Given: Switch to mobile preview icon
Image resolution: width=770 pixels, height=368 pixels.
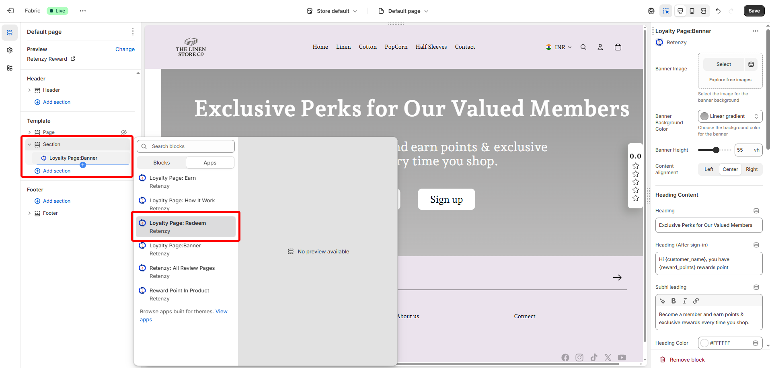Looking at the screenshot, I should pyautogui.click(x=692, y=11).
